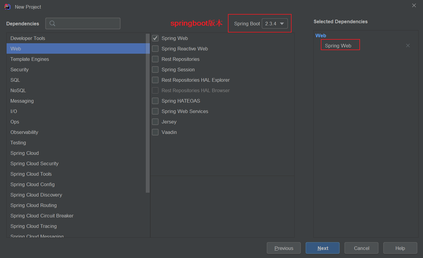423x258 pixels.
Task: Open the Testing category
Action: (76, 143)
